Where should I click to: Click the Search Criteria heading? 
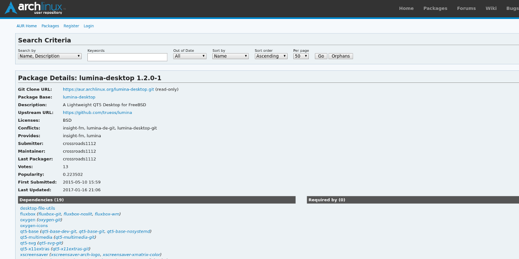point(45,40)
